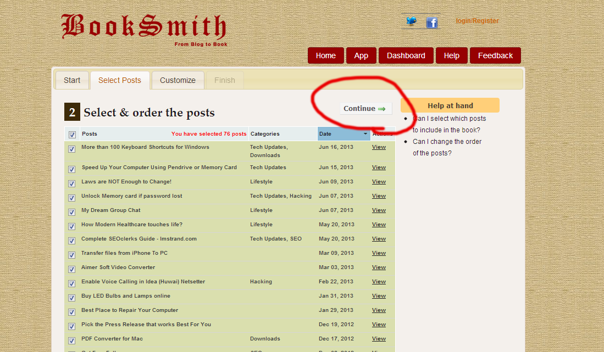Switch to the Select Posts tab
This screenshot has width=604, height=352.
coord(120,80)
